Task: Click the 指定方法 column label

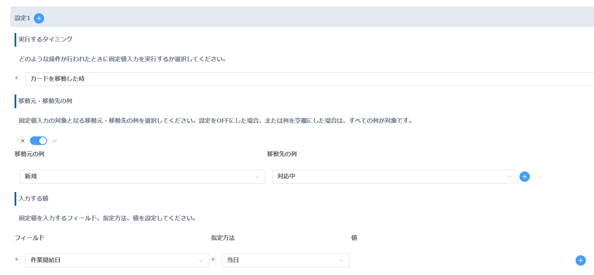Action: point(223,238)
